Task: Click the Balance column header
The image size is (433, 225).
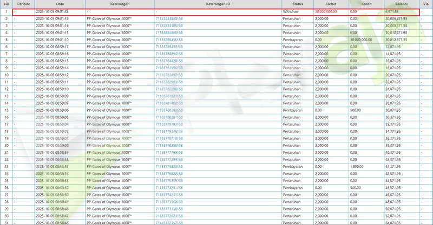Action: (401, 4)
